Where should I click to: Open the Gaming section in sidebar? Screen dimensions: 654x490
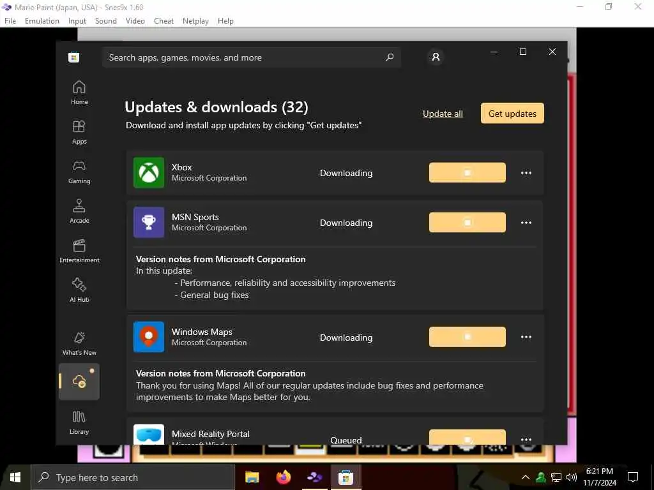pyautogui.click(x=79, y=172)
